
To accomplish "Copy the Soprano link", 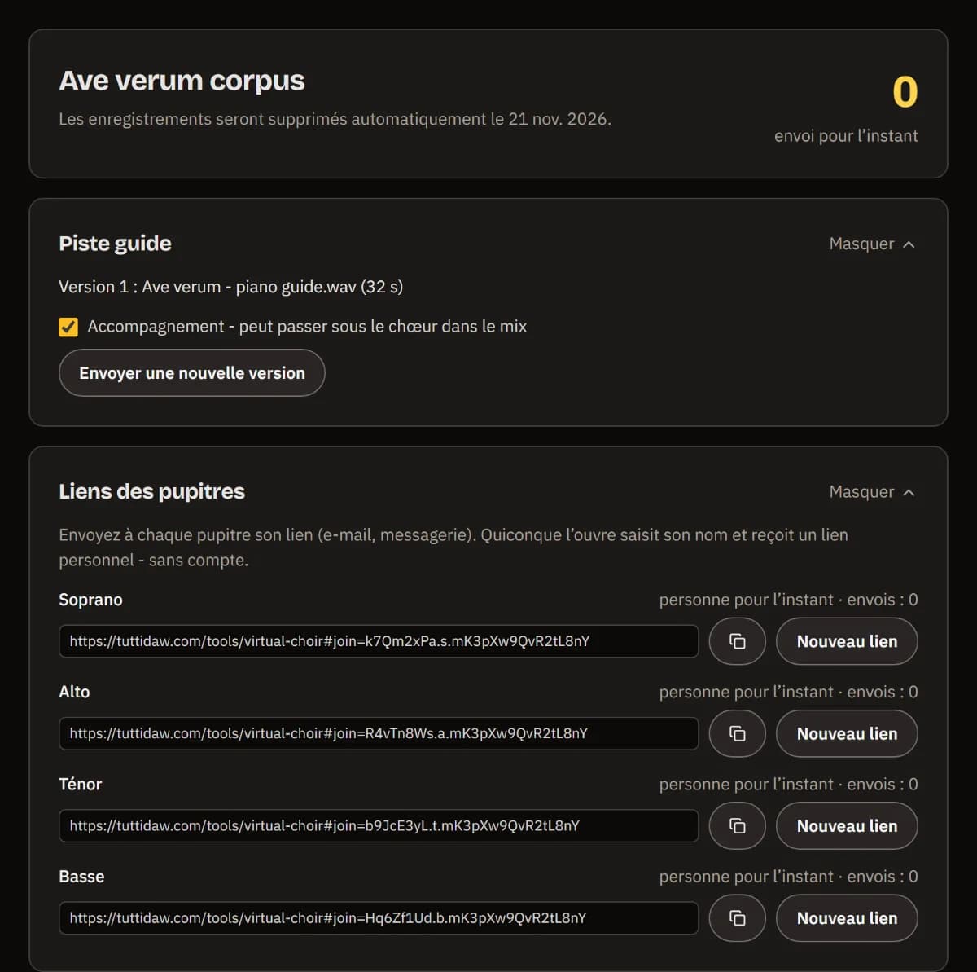I will pos(737,641).
